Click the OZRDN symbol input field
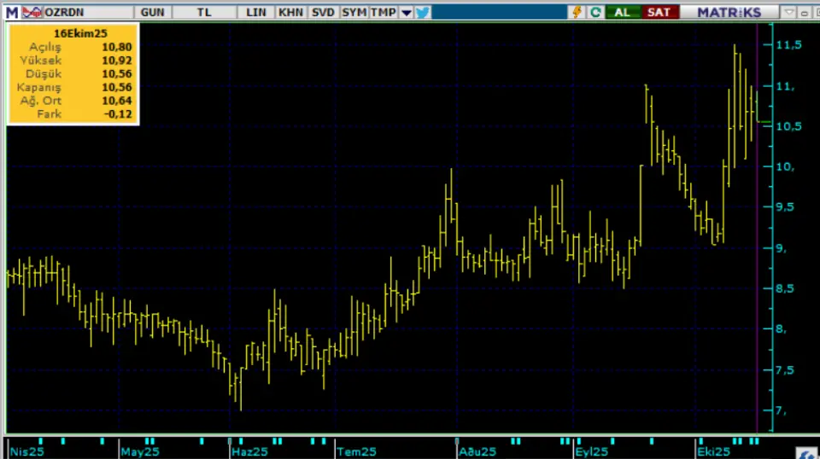The width and height of the screenshot is (820, 459). pyautogui.click(x=85, y=12)
